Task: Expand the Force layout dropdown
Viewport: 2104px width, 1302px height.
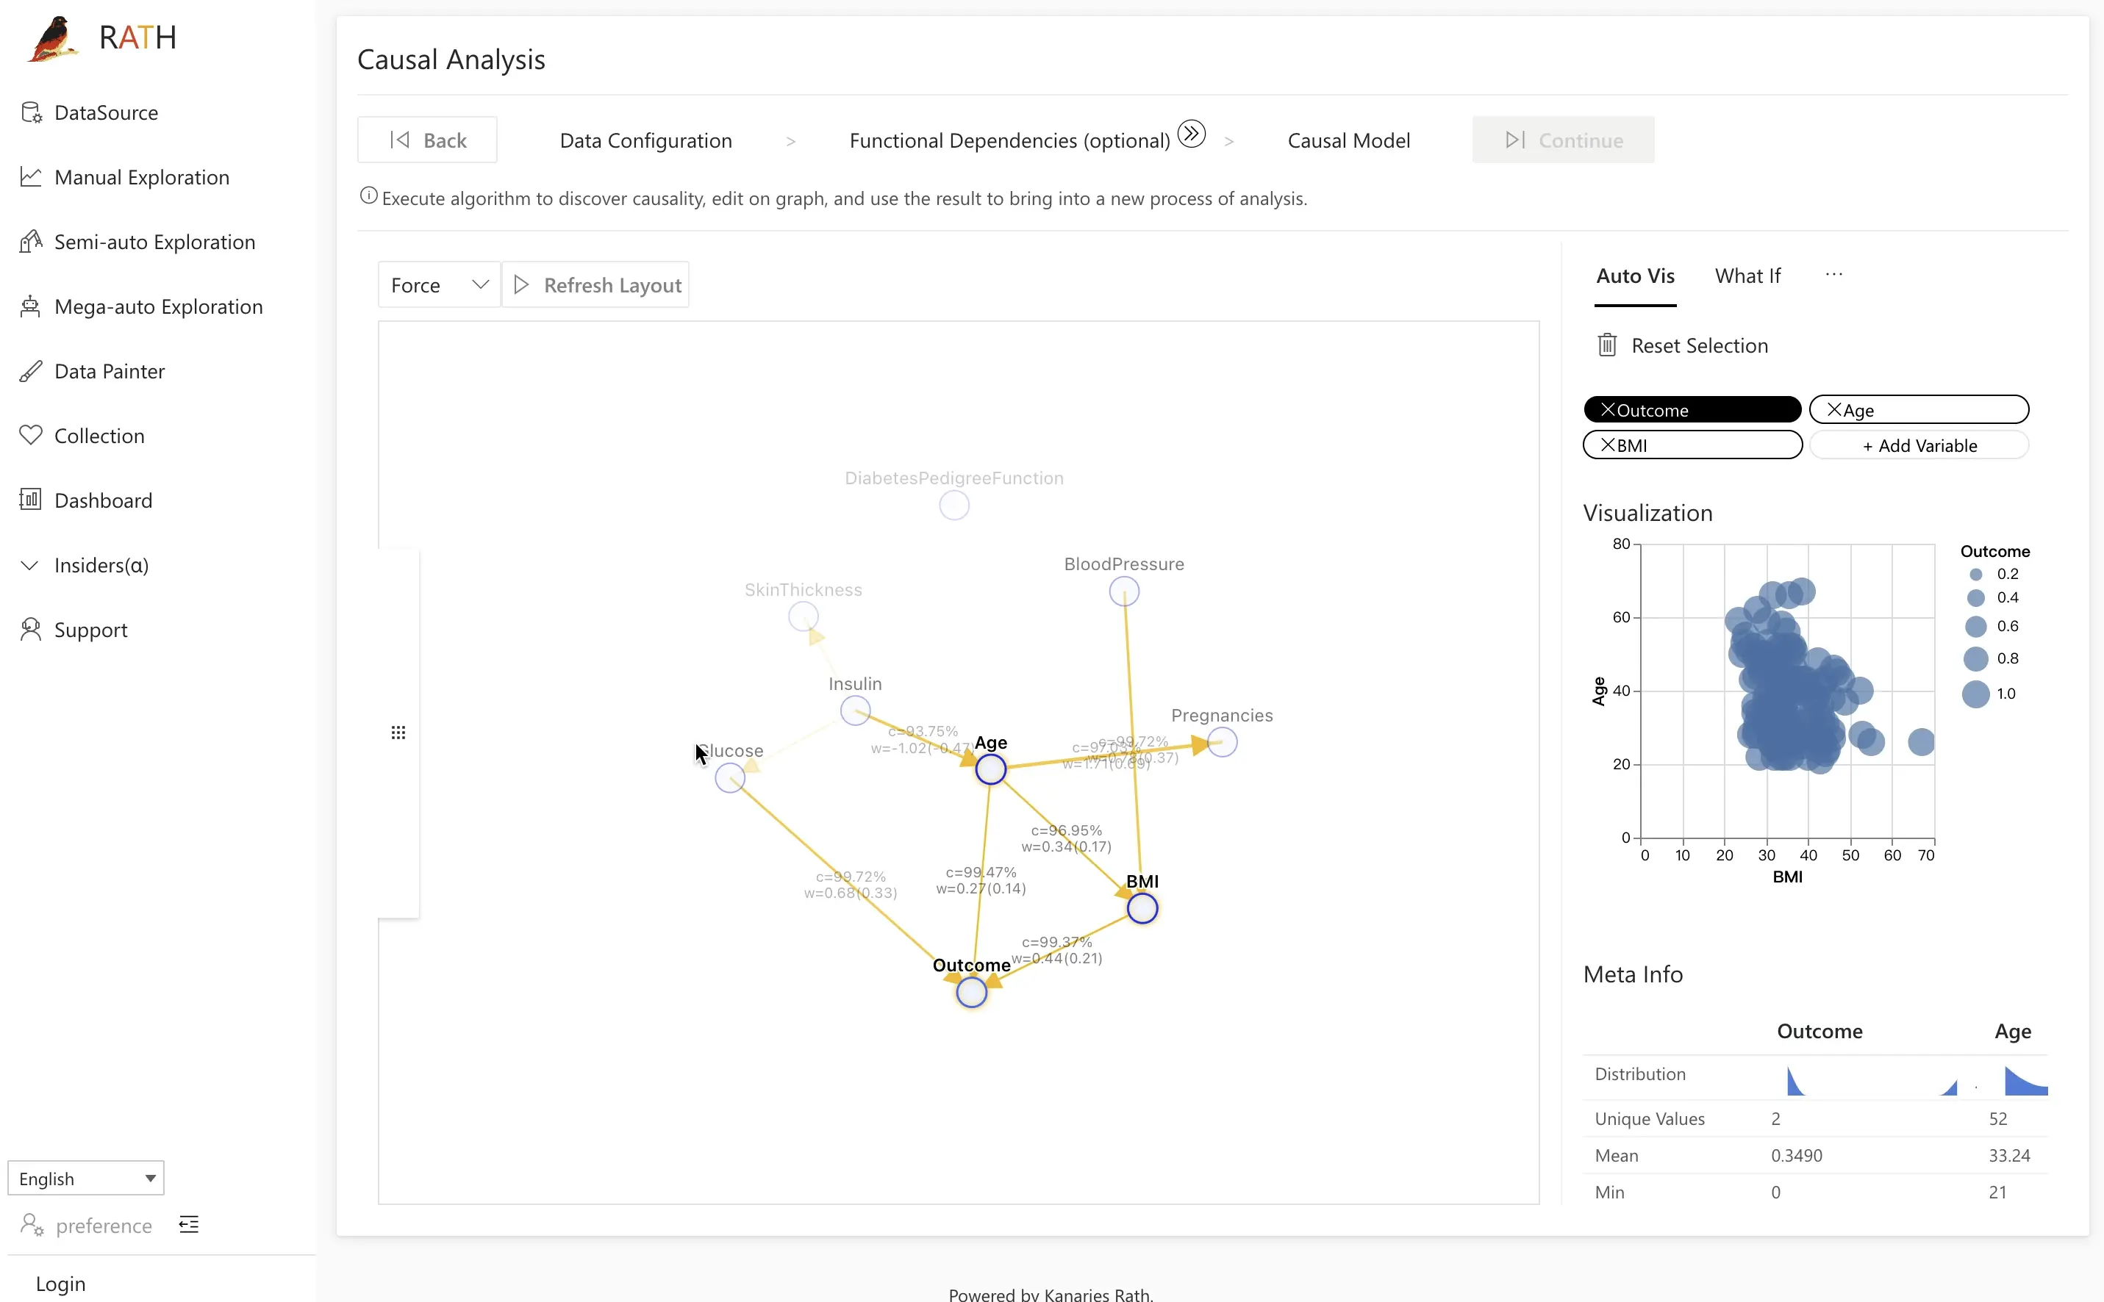Action: (x=437, y=284)
